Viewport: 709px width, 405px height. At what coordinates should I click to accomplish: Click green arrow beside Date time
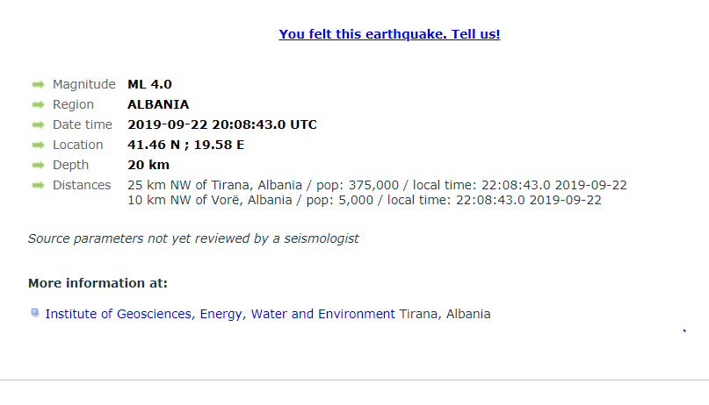[x=39, y=125]
